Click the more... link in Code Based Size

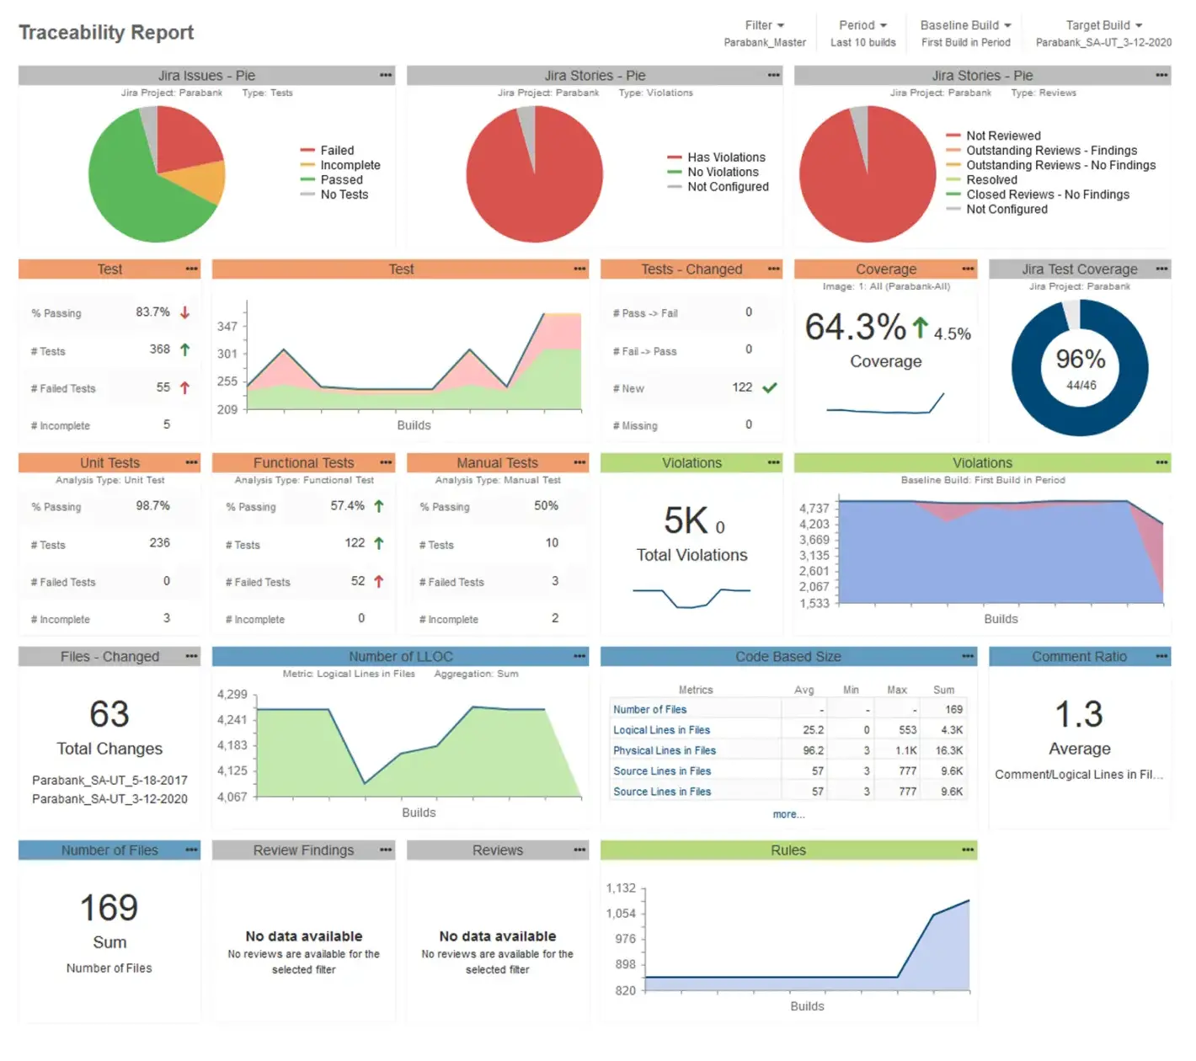click(788, 814)
